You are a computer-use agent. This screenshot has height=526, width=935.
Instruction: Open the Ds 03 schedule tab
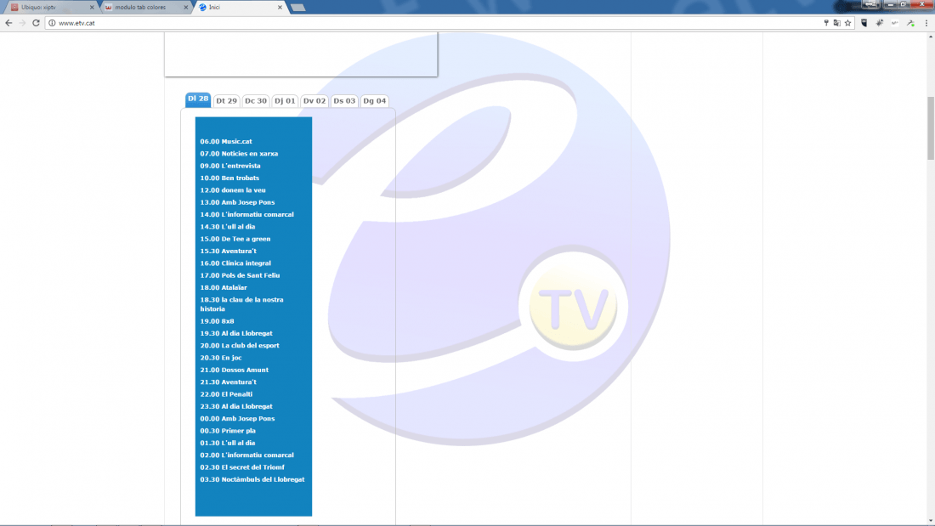(344, 101)
